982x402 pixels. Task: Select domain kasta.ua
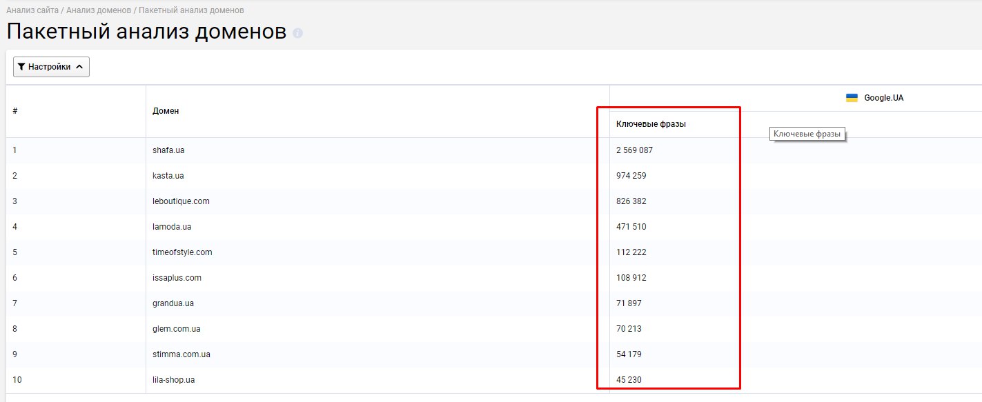[168, 176]
